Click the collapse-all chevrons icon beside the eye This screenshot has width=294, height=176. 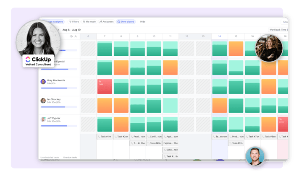coord(76,36)
